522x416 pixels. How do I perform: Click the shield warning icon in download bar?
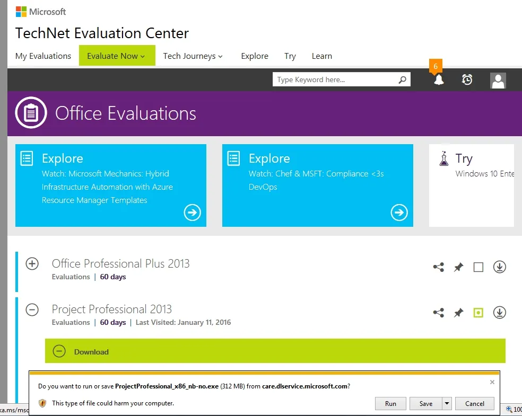42,403
